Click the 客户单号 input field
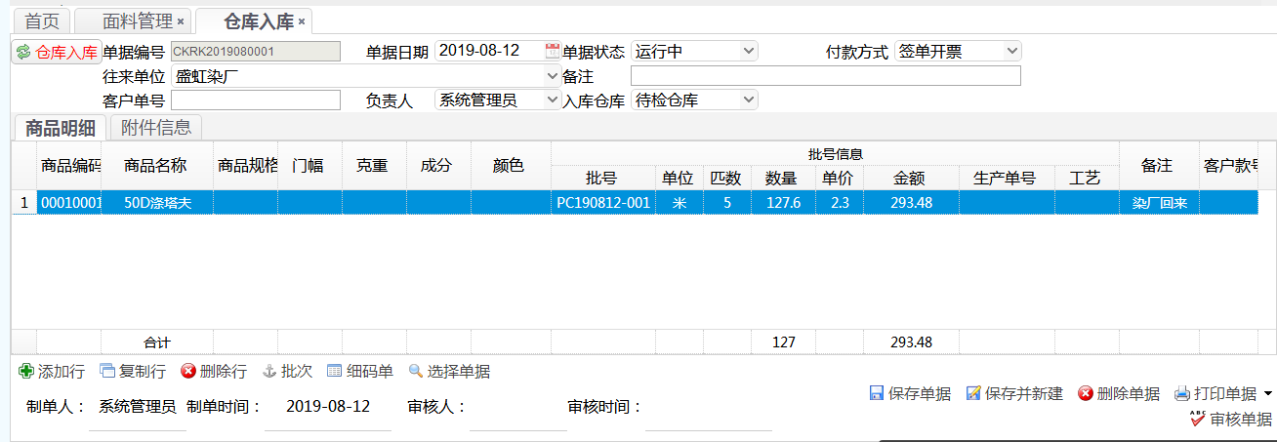This screenshot has height=442, width=1277. (256, 100)
